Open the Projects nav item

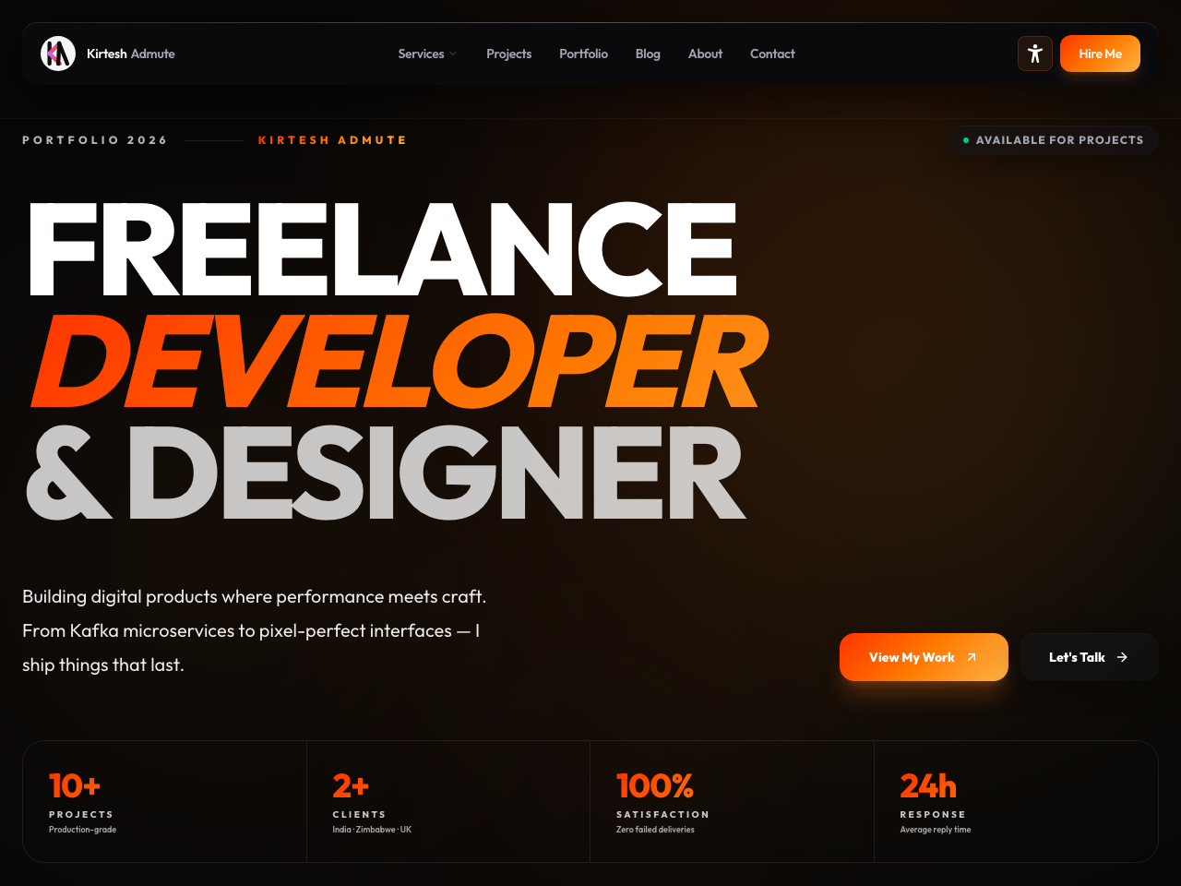[x=509, y=54]
